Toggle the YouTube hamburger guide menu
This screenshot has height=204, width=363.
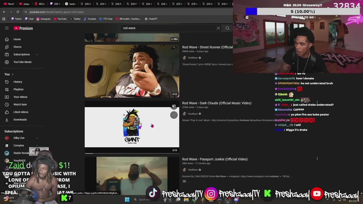(x=7, y=28)
